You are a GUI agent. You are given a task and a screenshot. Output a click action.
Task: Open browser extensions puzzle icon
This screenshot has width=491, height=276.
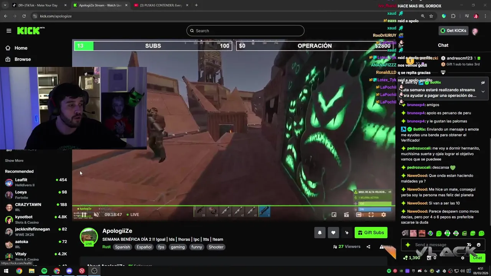tap(453, 16)
